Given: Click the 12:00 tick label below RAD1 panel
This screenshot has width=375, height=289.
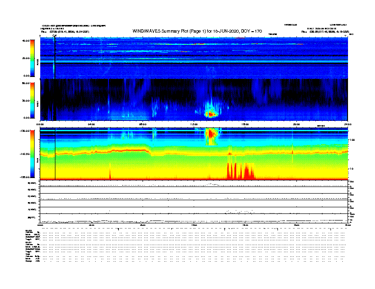Looking at the screenshot, I should pos(194,124).
